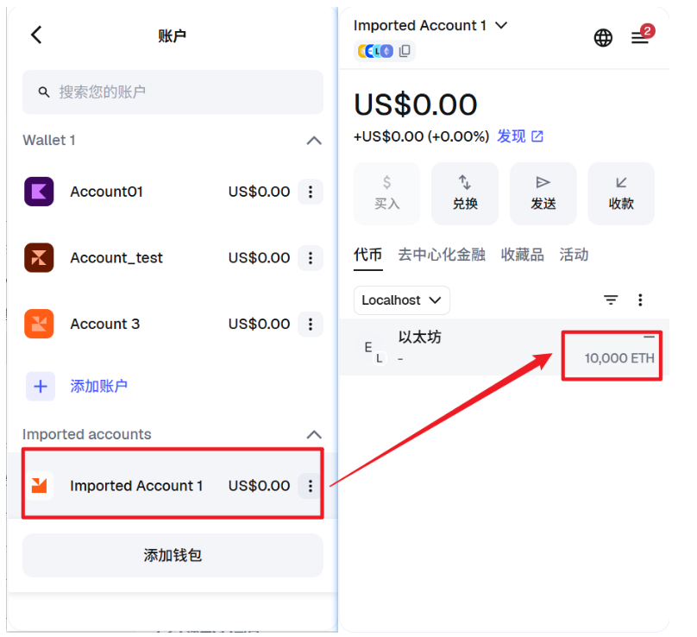Open options menu for Account 3
Viewport: 697px width, 637px height.
click(311, 324)
